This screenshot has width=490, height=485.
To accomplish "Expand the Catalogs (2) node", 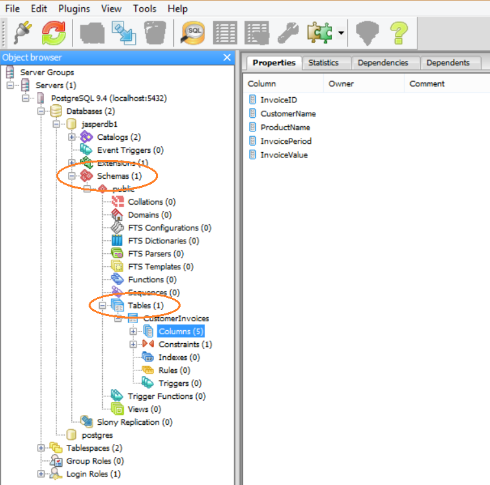I will tap(72, 137).
